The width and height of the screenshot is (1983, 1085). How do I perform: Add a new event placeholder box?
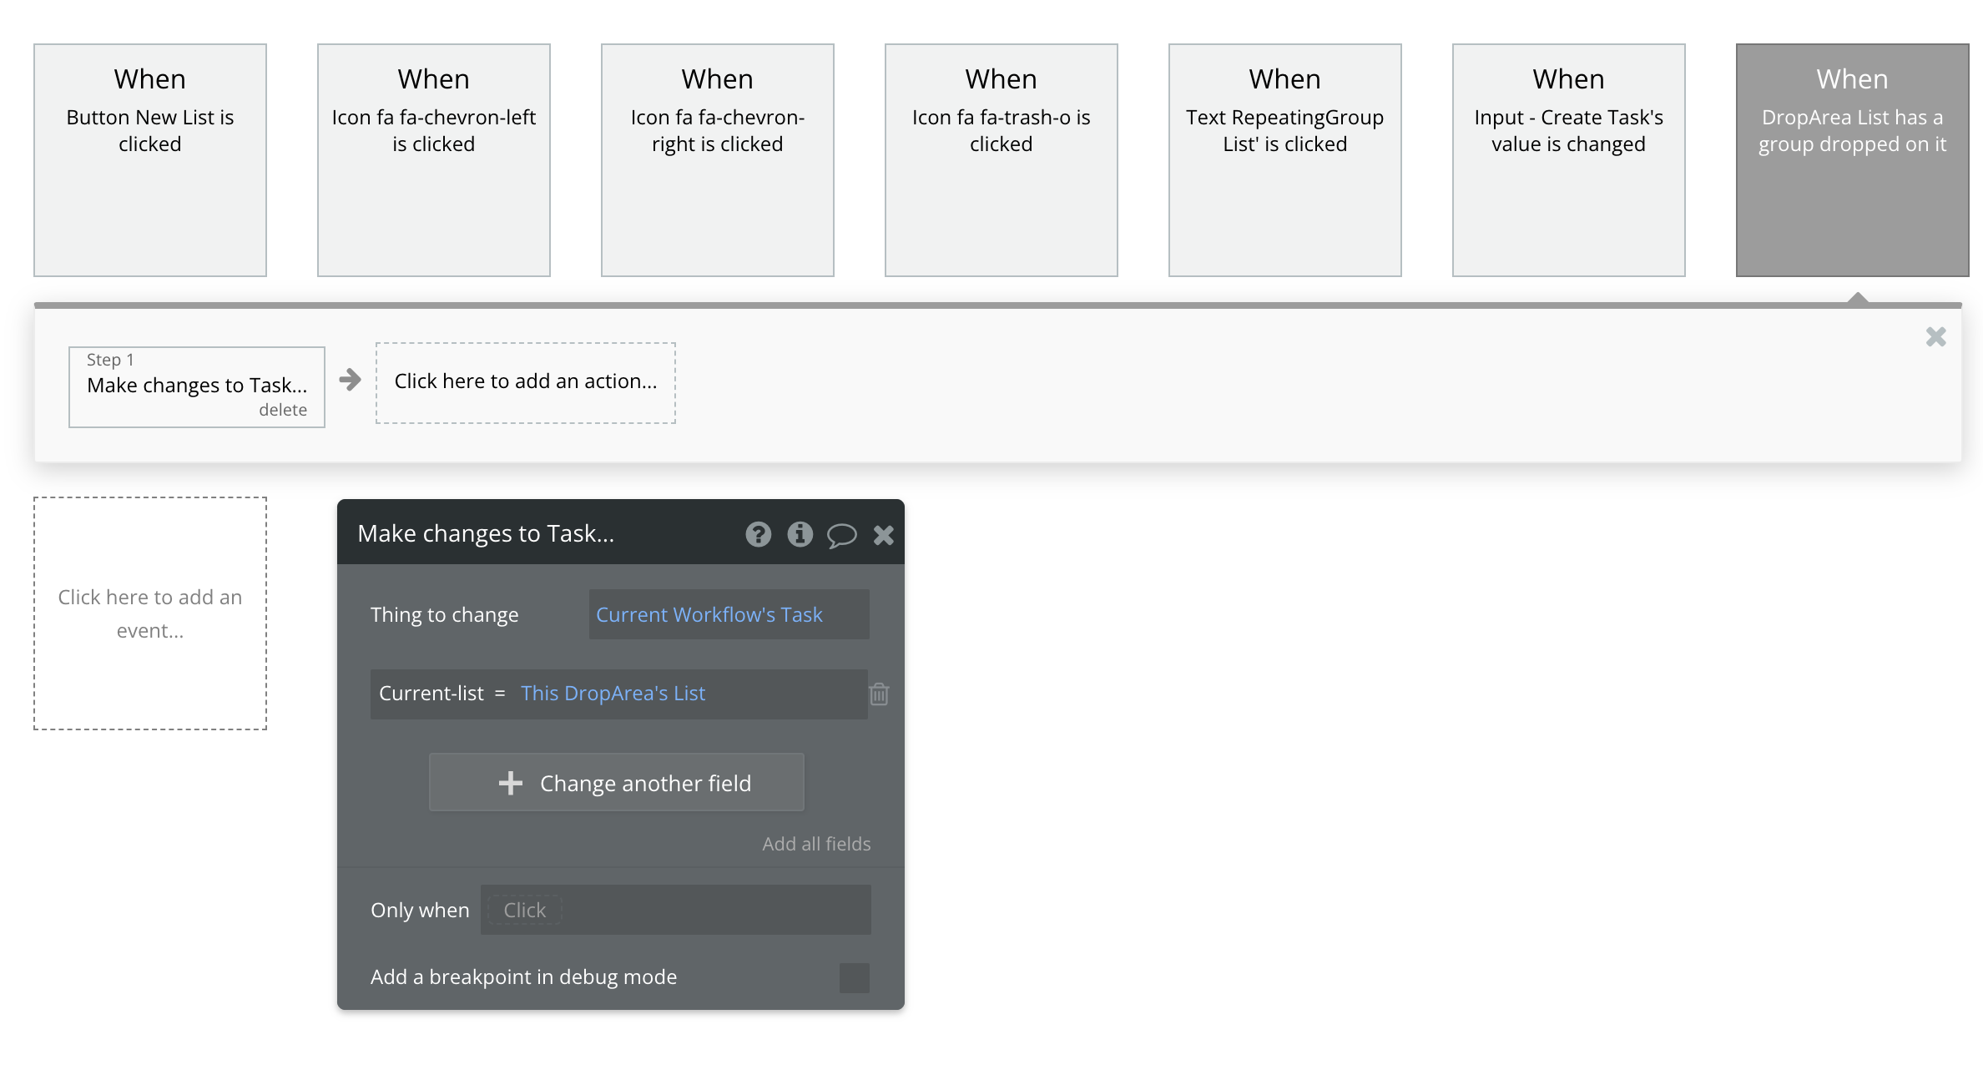pos(150,613)
